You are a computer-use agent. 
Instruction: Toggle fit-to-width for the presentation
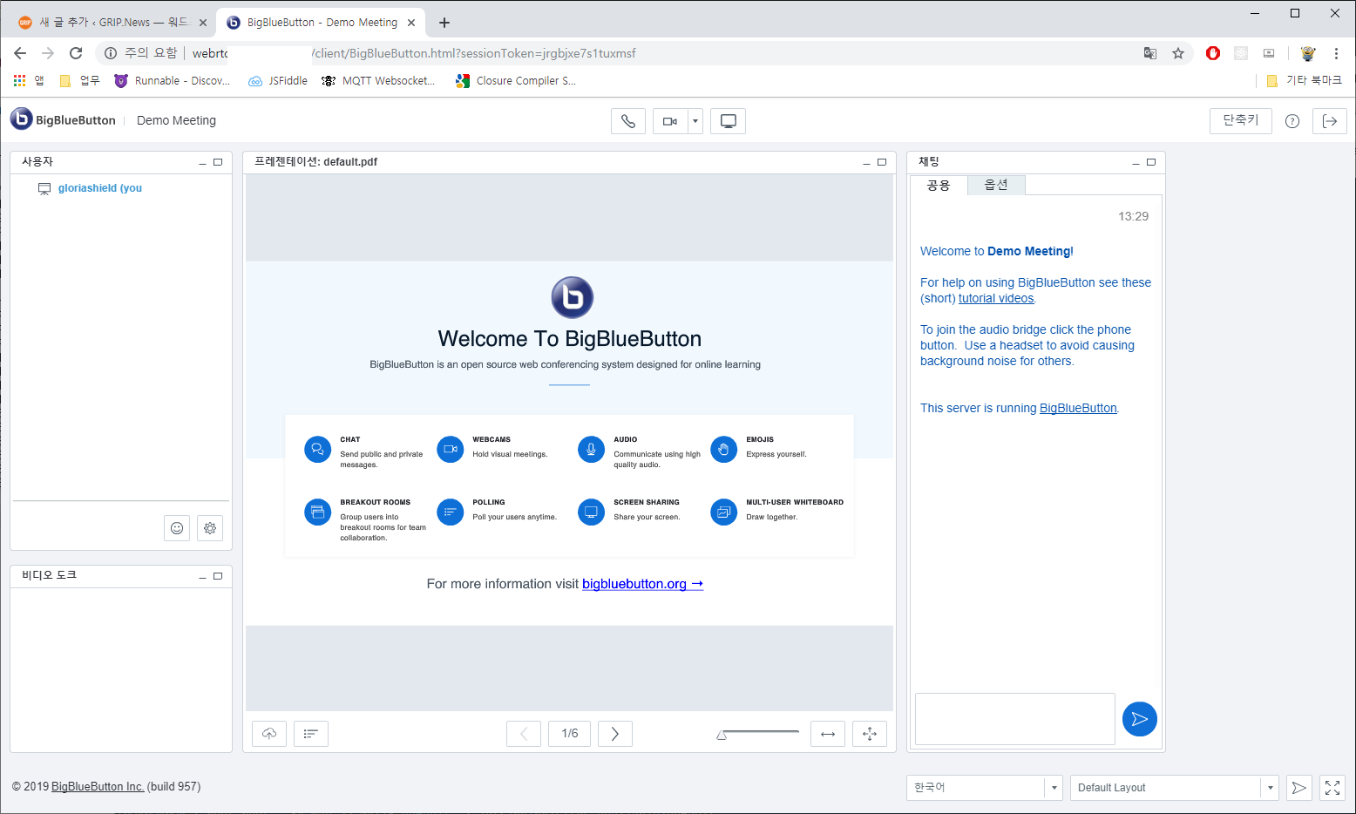pos(827,733)
